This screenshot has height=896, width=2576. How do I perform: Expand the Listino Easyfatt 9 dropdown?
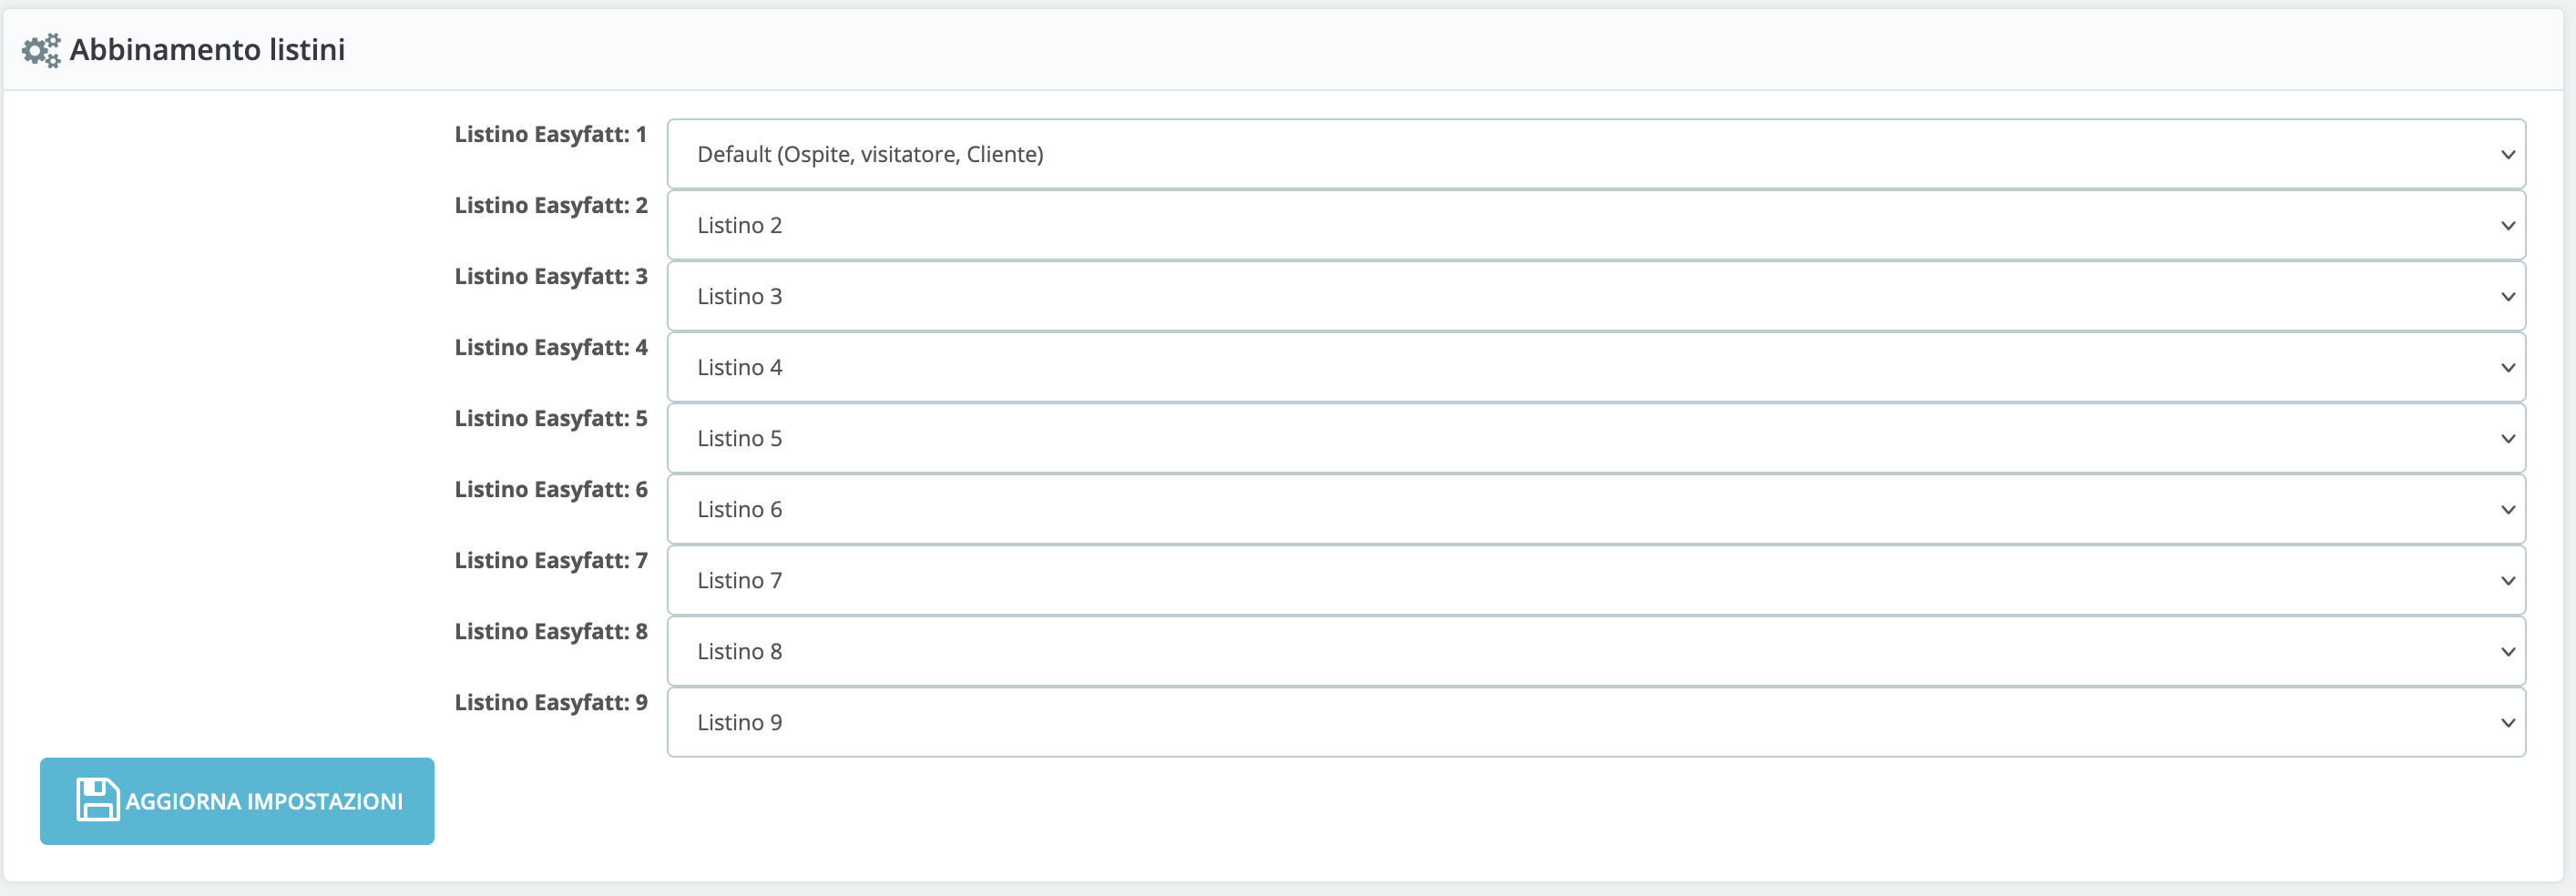pos(1596,722)
